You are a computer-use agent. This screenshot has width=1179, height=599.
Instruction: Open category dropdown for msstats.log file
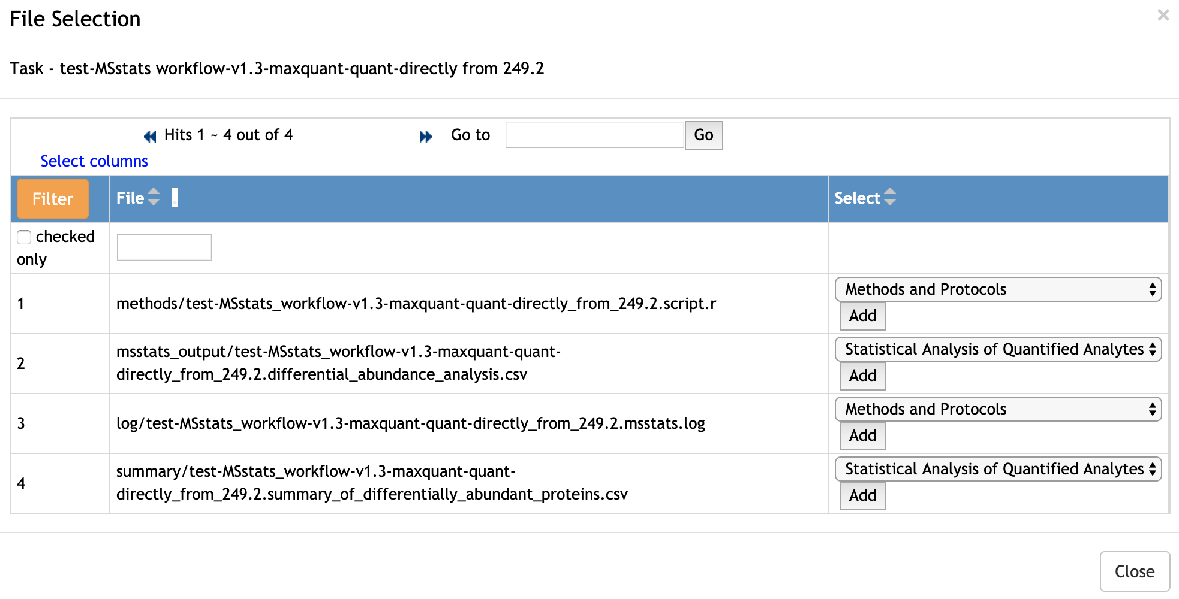[x=997, y=410]
